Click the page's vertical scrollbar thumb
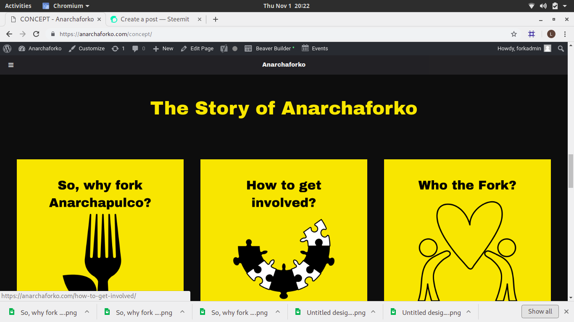574x322 pixels. (571, 171)
